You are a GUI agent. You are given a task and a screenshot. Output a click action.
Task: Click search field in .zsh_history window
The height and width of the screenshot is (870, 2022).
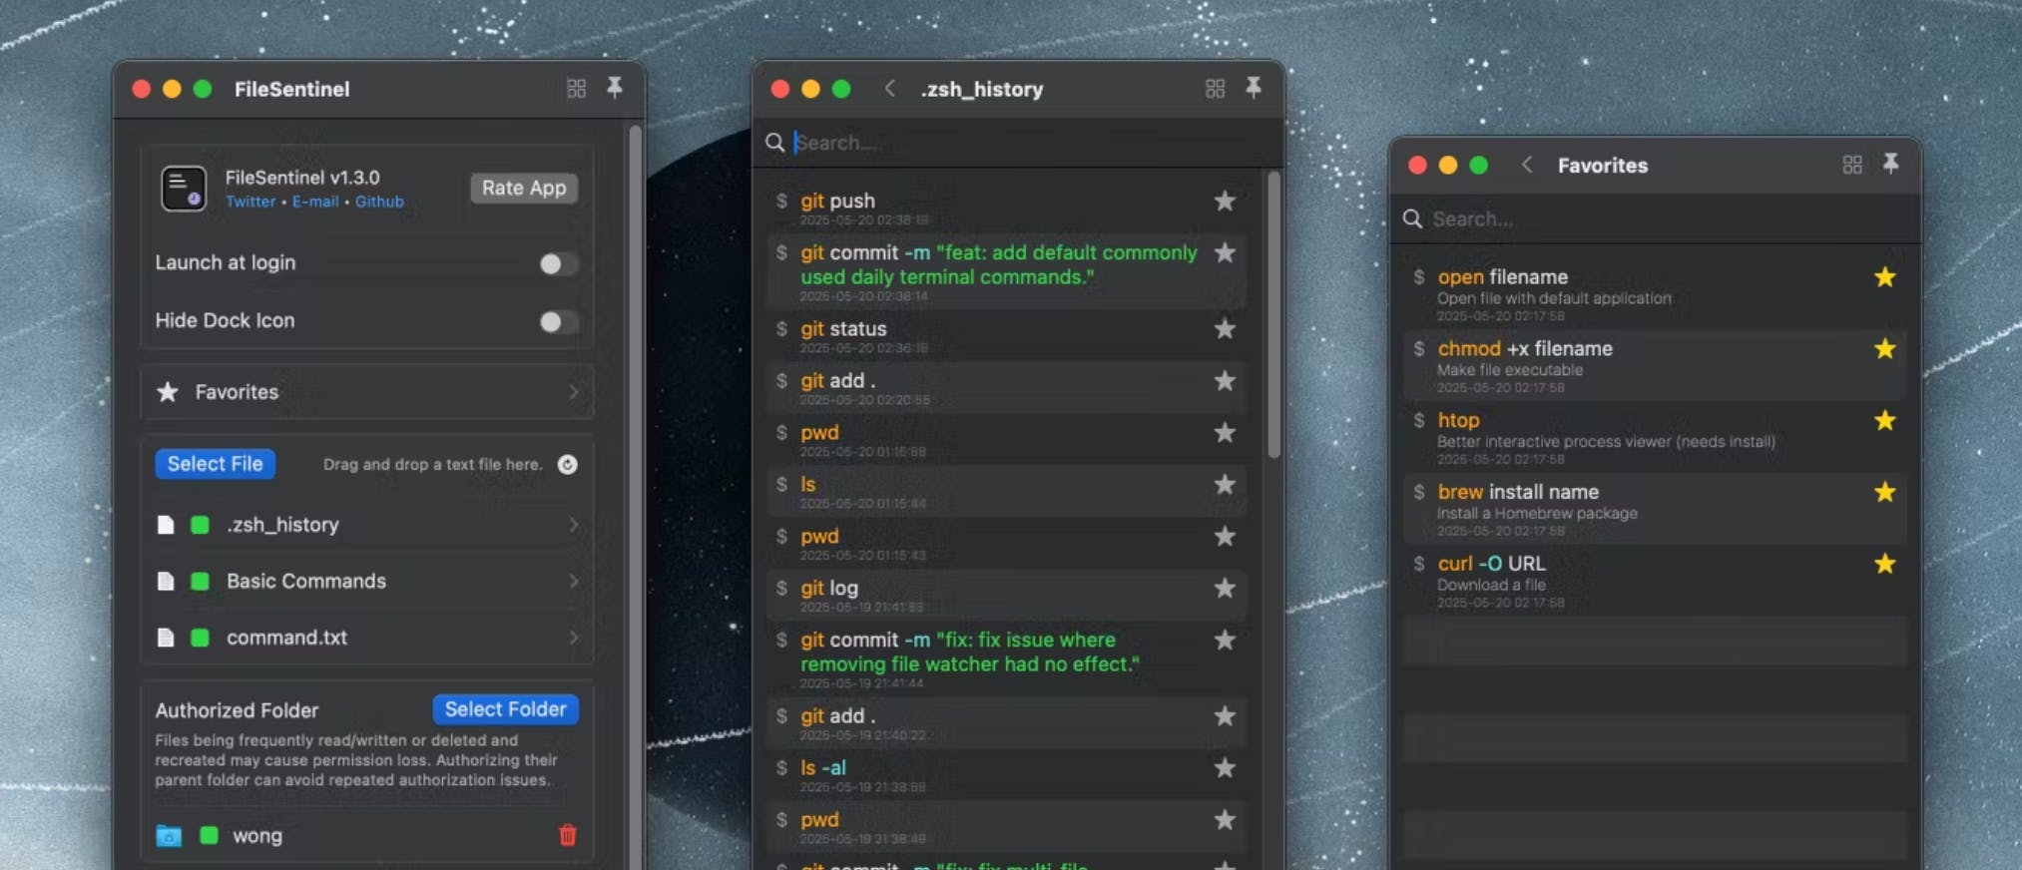1018,143
